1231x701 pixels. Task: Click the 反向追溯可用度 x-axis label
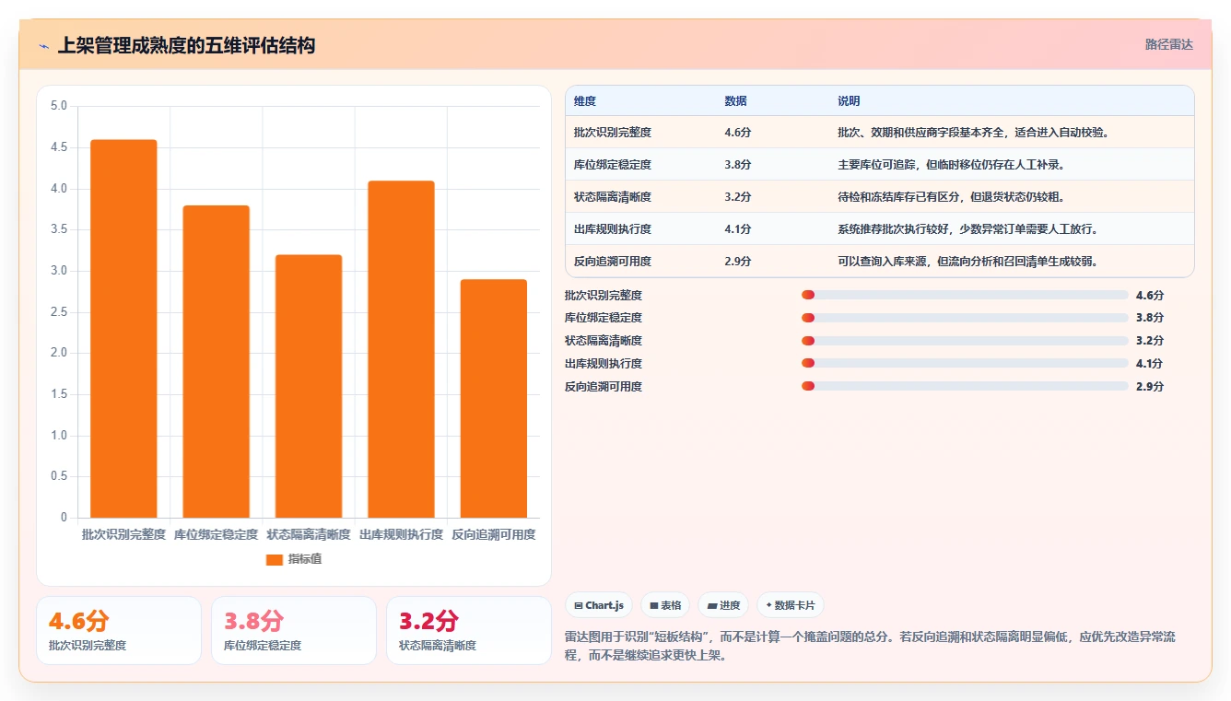(x=493, y=534)
